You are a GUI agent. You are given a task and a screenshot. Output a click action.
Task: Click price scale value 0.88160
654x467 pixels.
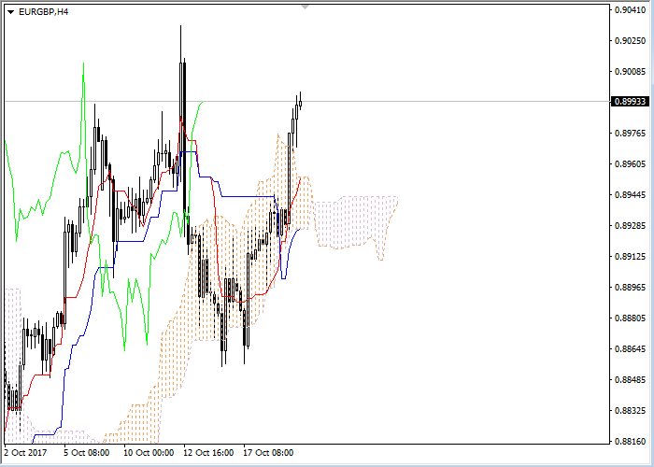coord(631,441)
